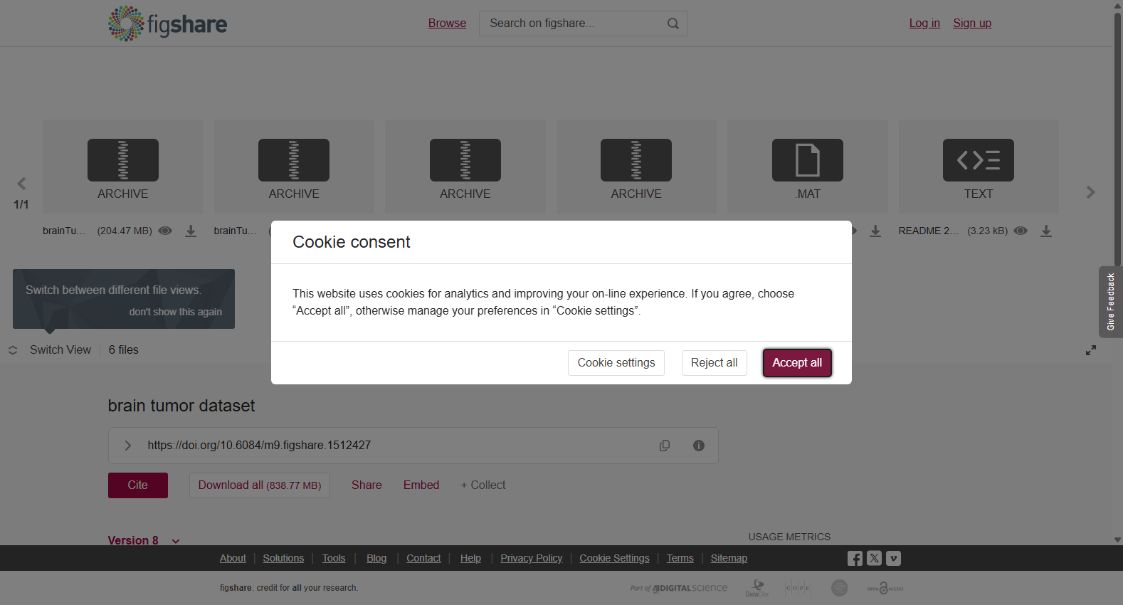Open the DOI link 10.6084/m9.figshare.1512427
1123x605 pixels.
pyautogui.click(x=259, y=446)
